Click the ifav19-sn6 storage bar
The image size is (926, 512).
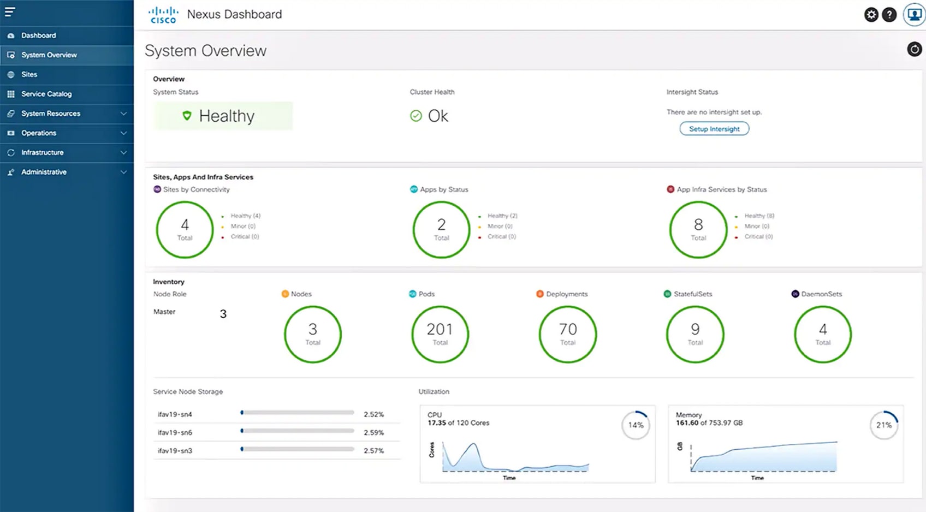point(297,431)
